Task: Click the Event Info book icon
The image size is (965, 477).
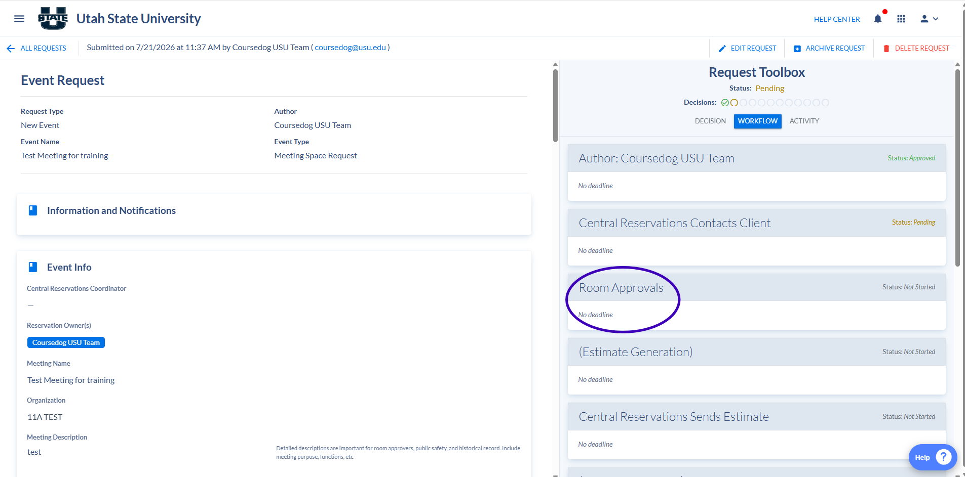Action: tap(33, 267)
